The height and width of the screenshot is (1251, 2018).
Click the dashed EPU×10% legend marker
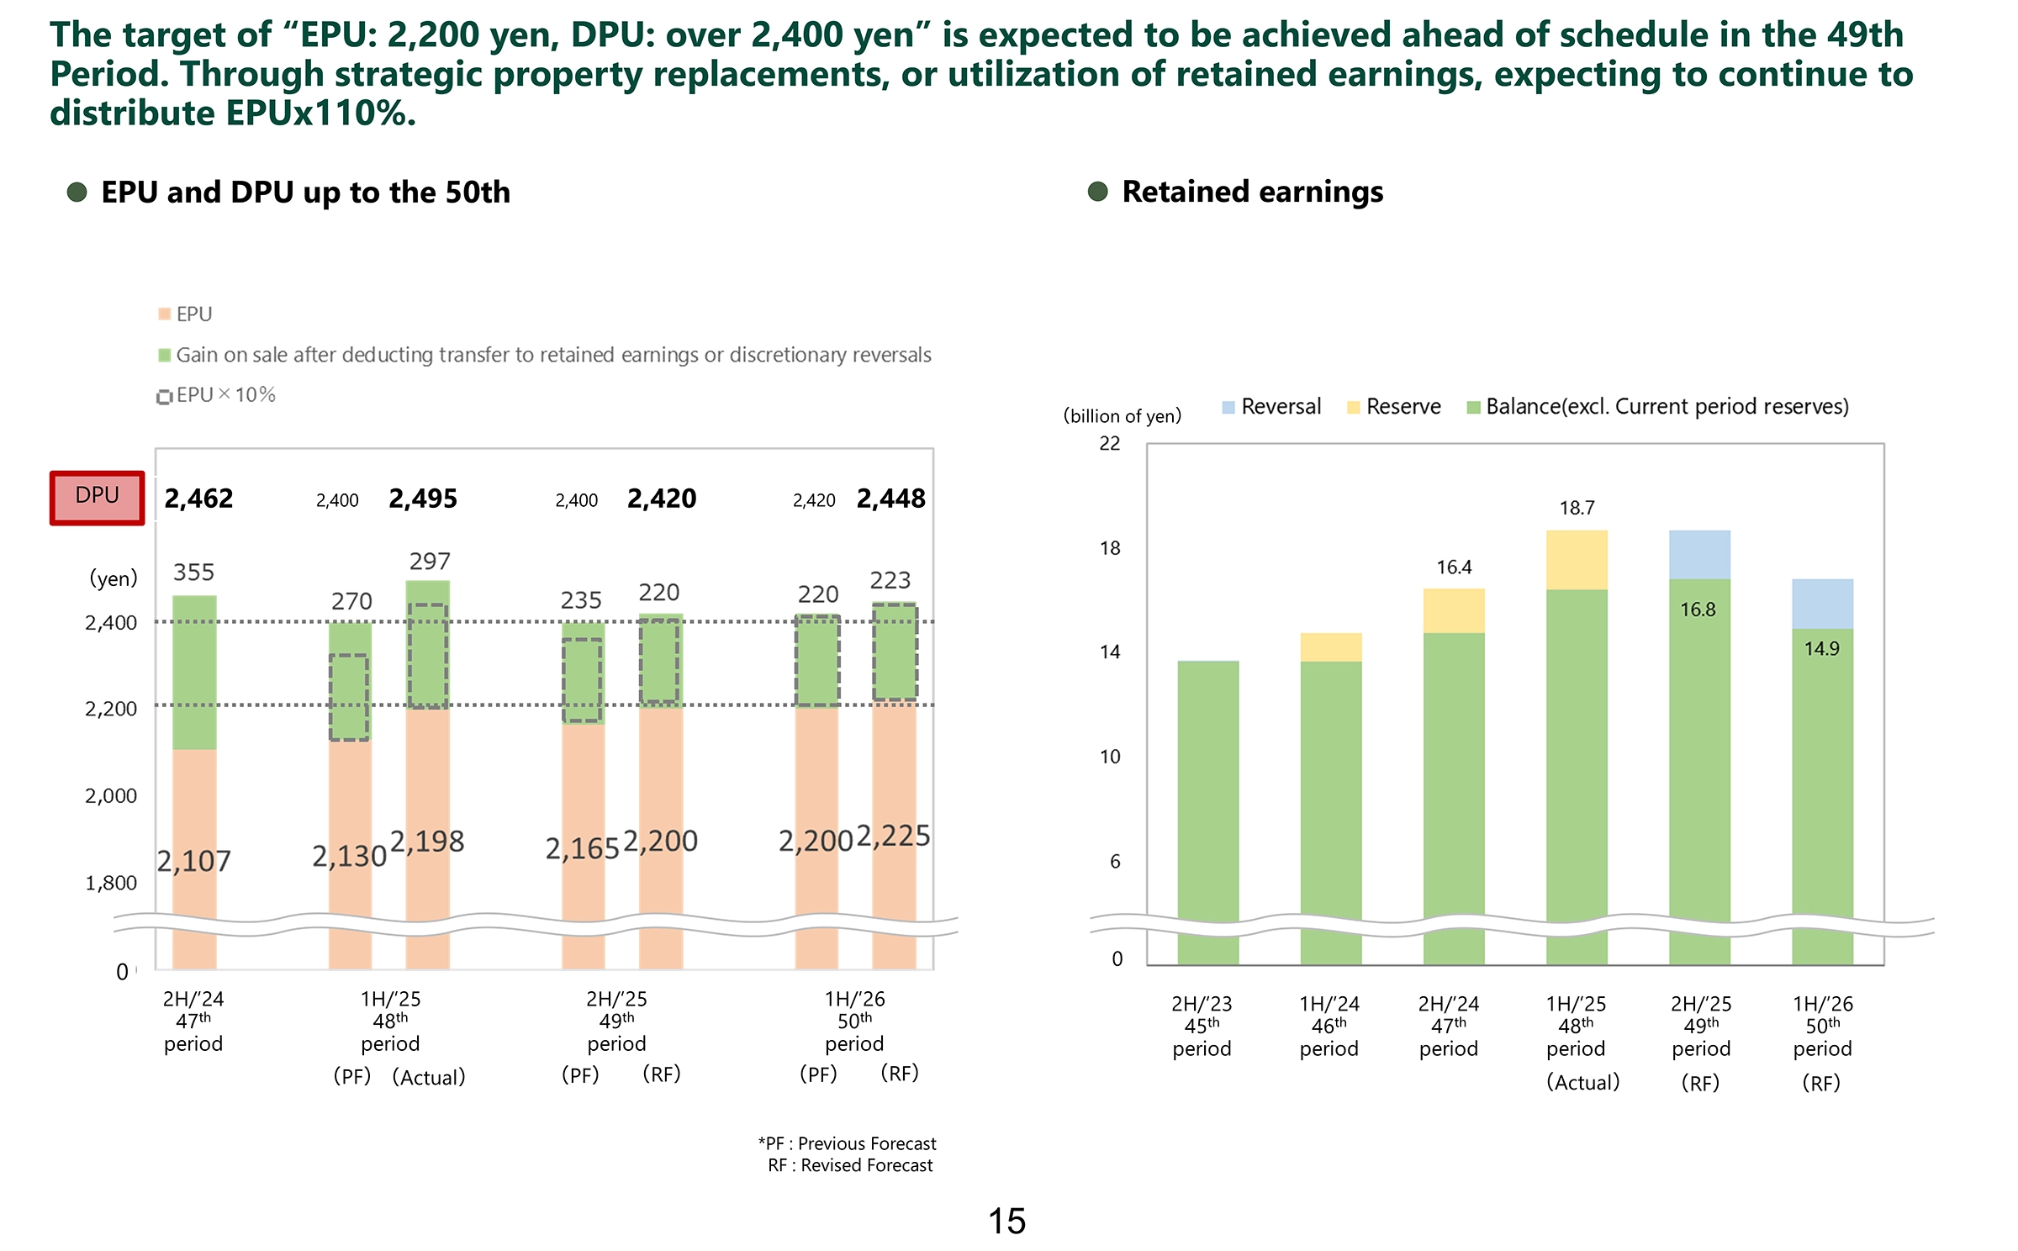click(165, 396)
